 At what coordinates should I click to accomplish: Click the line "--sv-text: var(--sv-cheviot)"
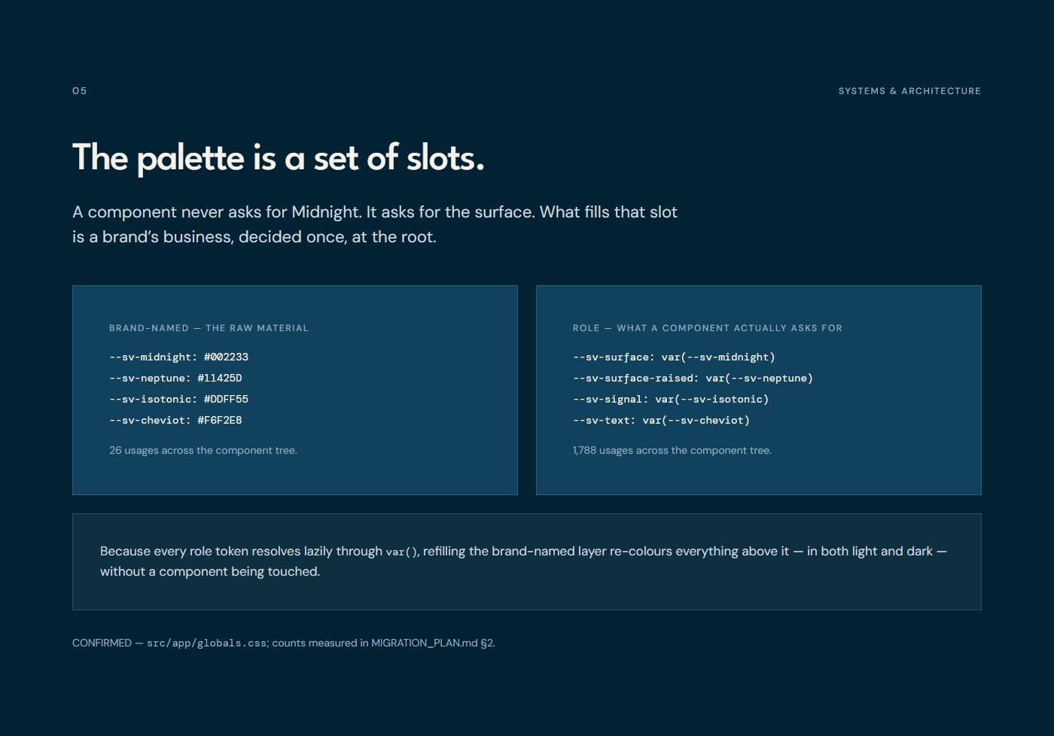pyautogui.click(x=661, y=421)
